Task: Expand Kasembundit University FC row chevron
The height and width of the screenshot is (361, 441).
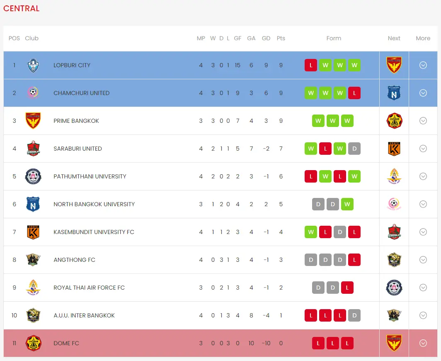Action: pyautogui.click(x=423, y=232)
